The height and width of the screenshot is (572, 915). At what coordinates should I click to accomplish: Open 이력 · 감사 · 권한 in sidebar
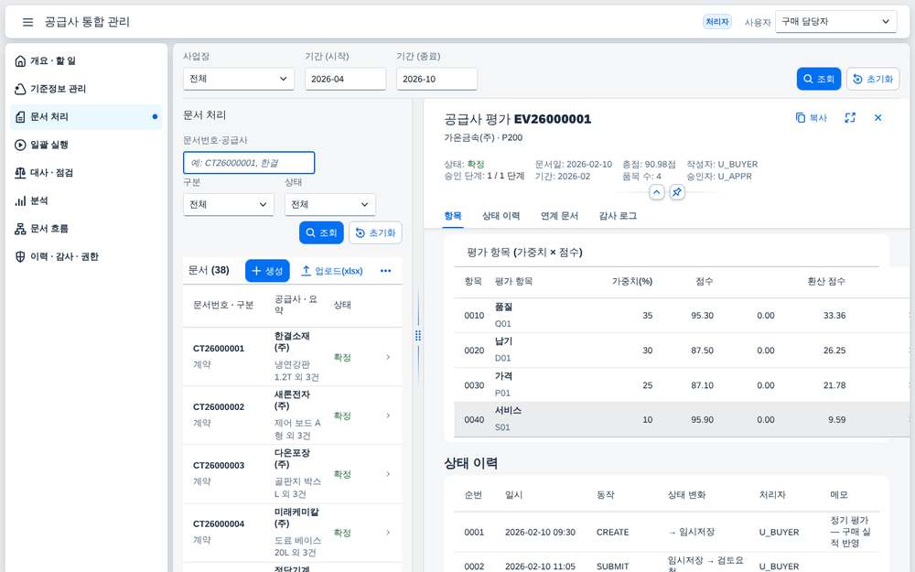[86, 257]
